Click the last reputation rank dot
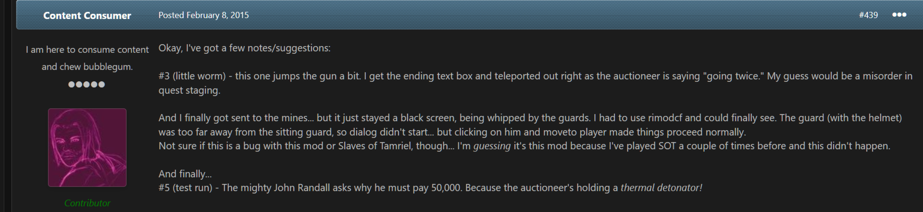Image resolution: width=923 pixels, height=212 pixels. (101, 85)
